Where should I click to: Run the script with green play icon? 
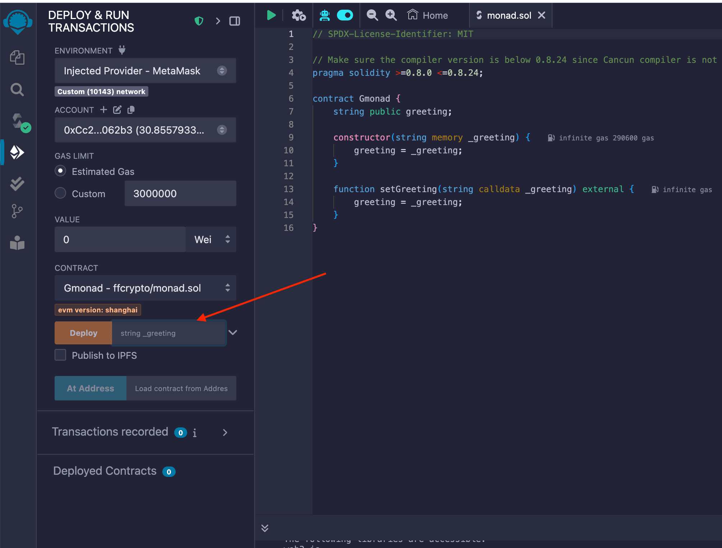(271, 15)
